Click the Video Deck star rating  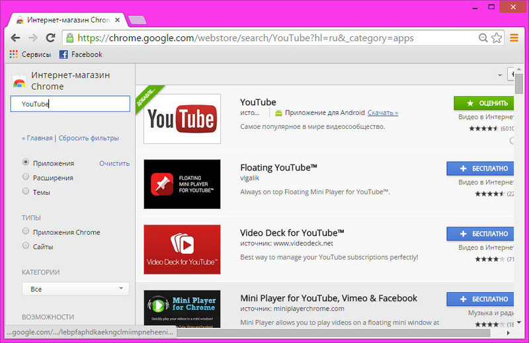pyautogui.click(x=490, y=259)
